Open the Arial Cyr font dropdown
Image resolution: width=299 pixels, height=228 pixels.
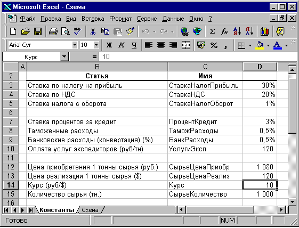75,45
